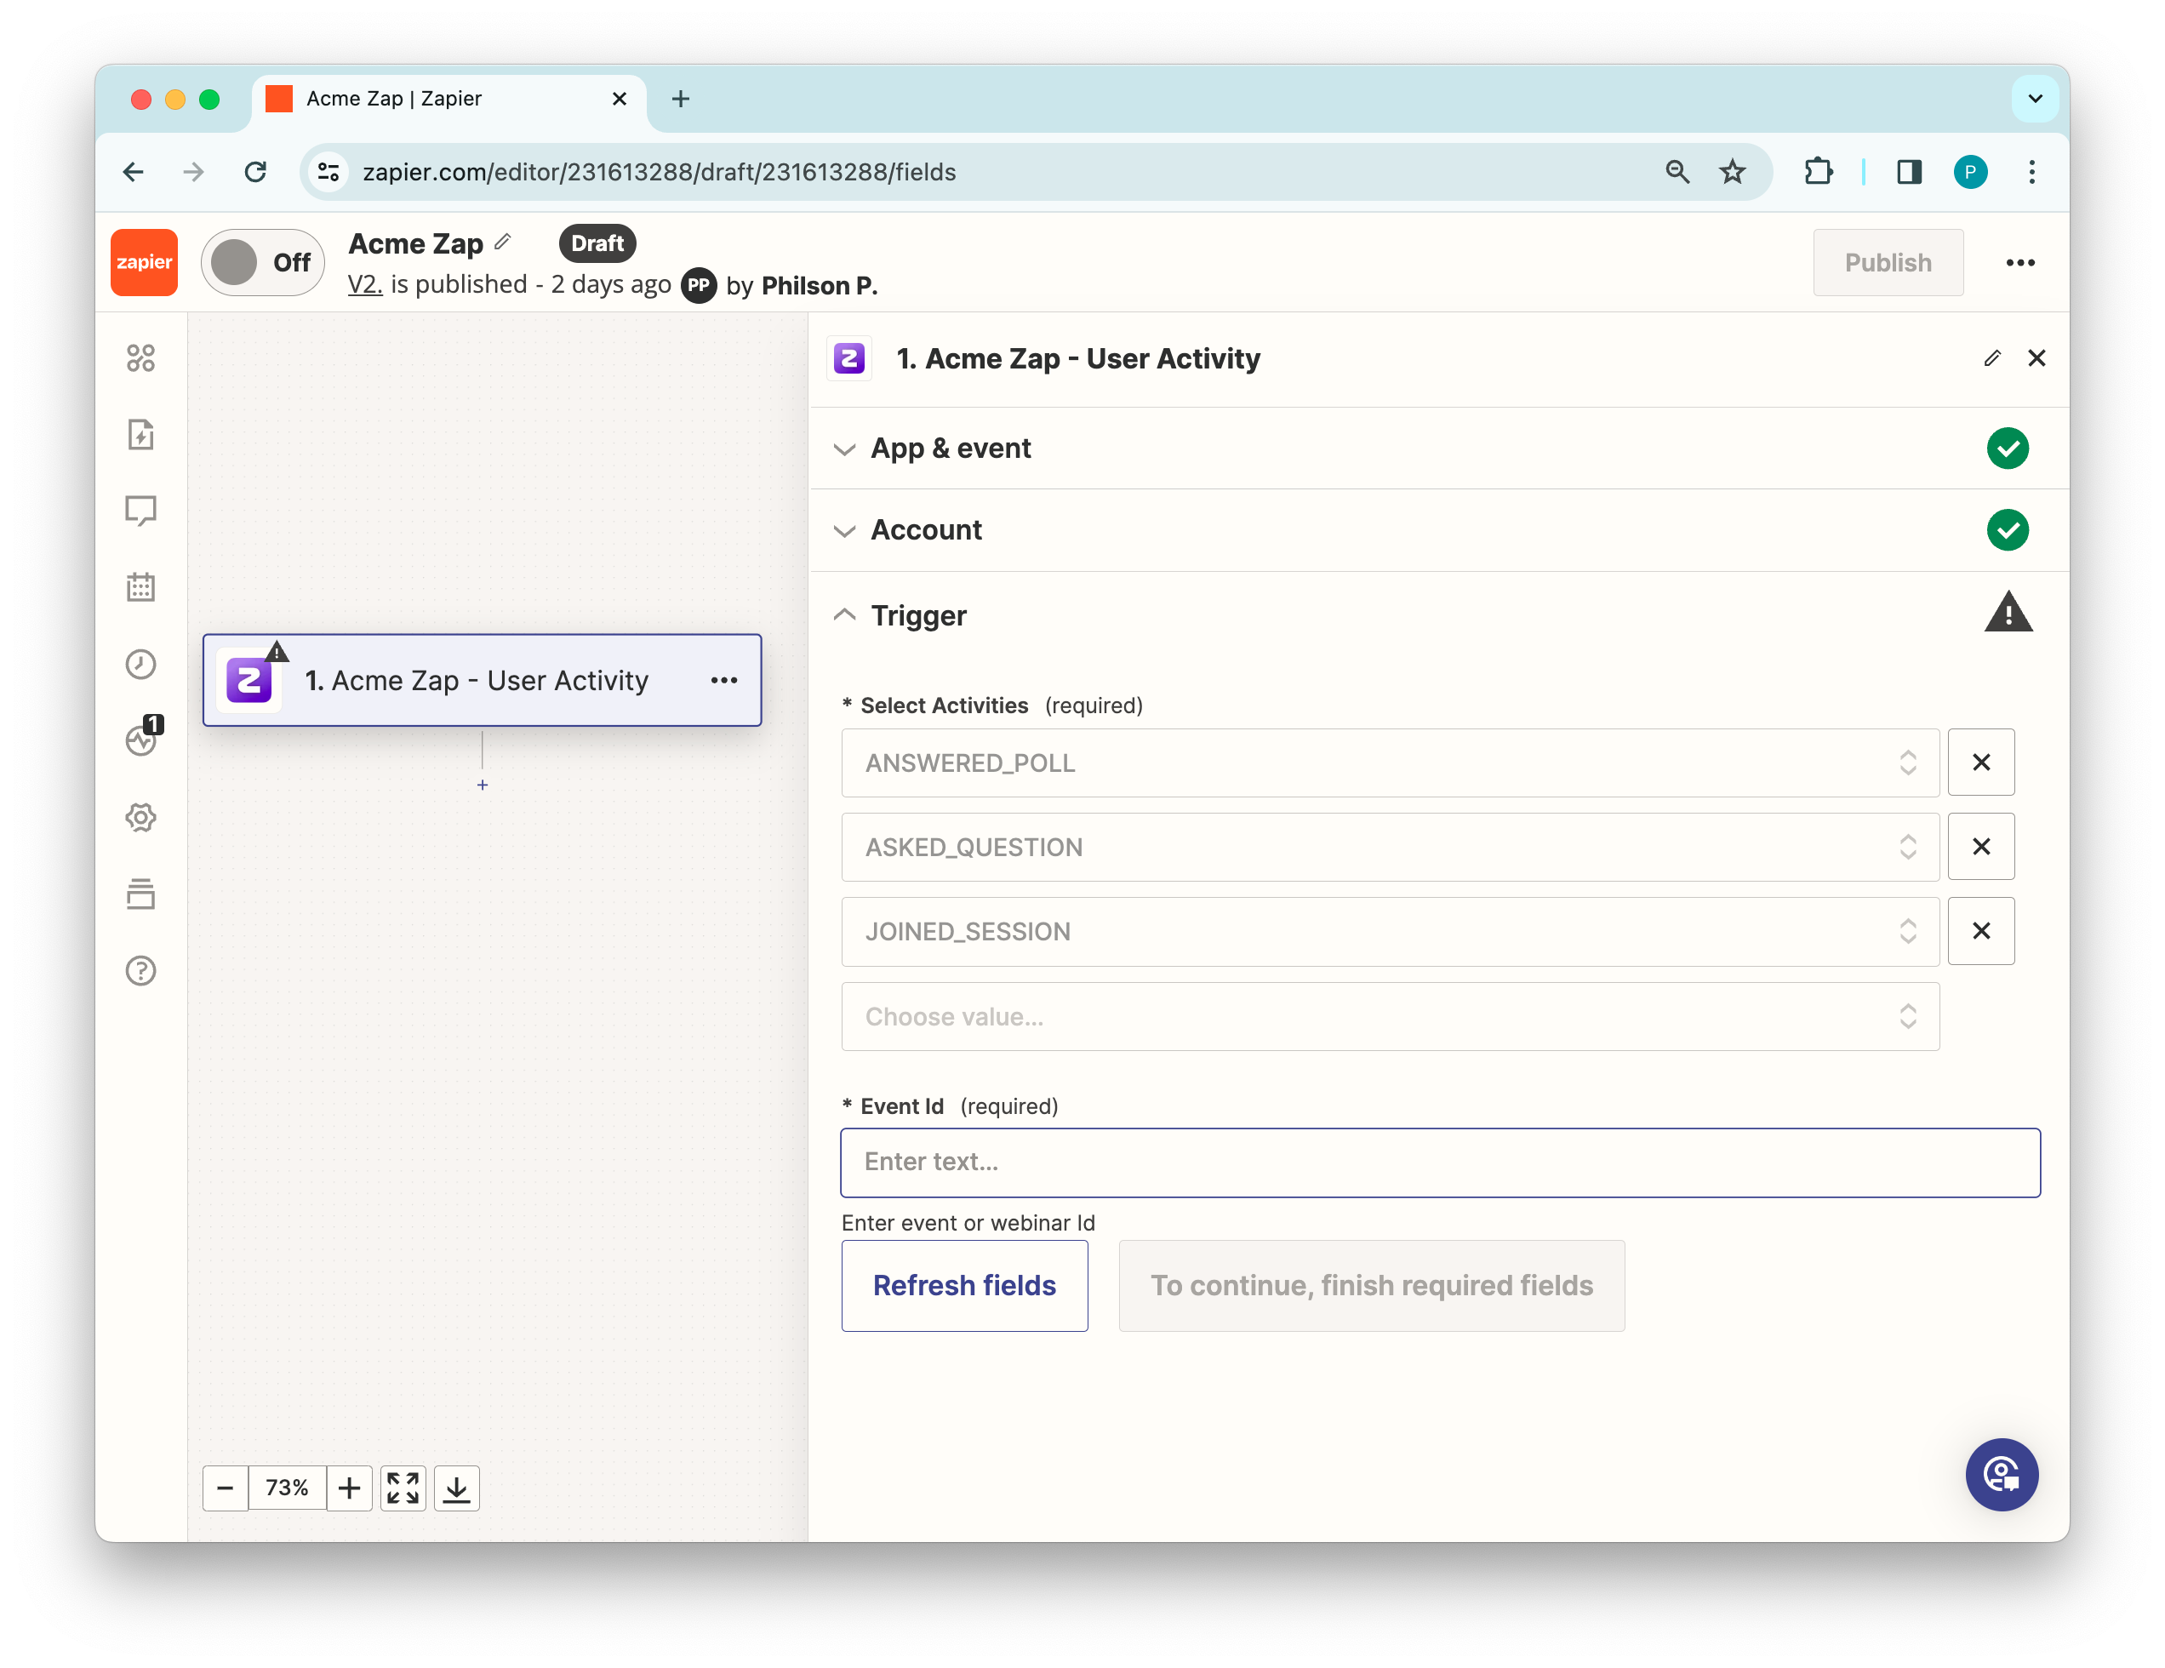Open the three-dot menu on trigger step
This screenshot has width=2165, height=1668.
click(x=723, y=680)
